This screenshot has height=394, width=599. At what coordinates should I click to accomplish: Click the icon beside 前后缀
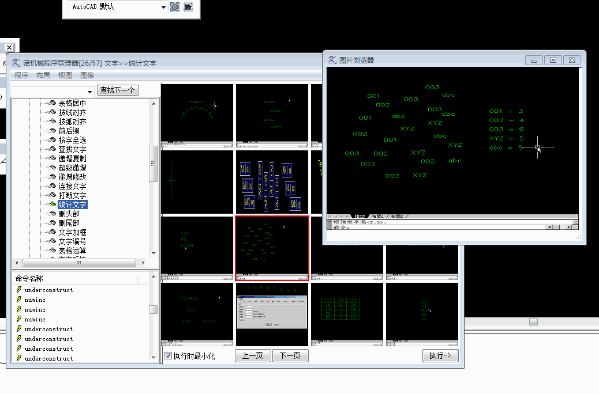pyautogui.click(x=53, y=130)
